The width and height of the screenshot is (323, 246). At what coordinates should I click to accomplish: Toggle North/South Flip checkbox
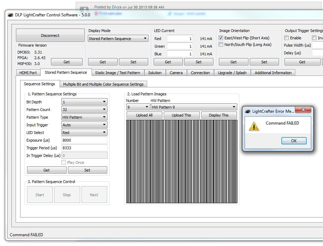pyautogui.click(x=221, y=45)
